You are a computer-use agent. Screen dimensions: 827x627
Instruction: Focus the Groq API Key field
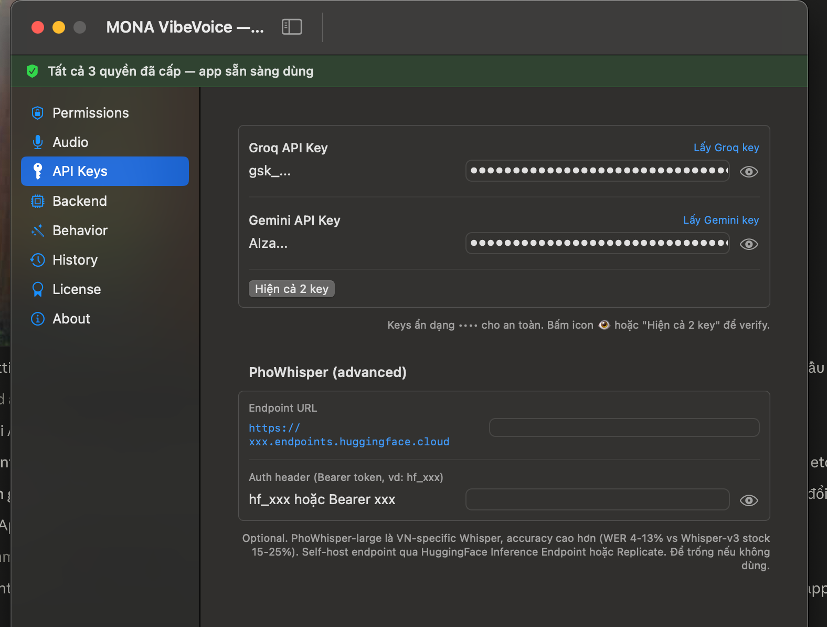coord(598,171)
